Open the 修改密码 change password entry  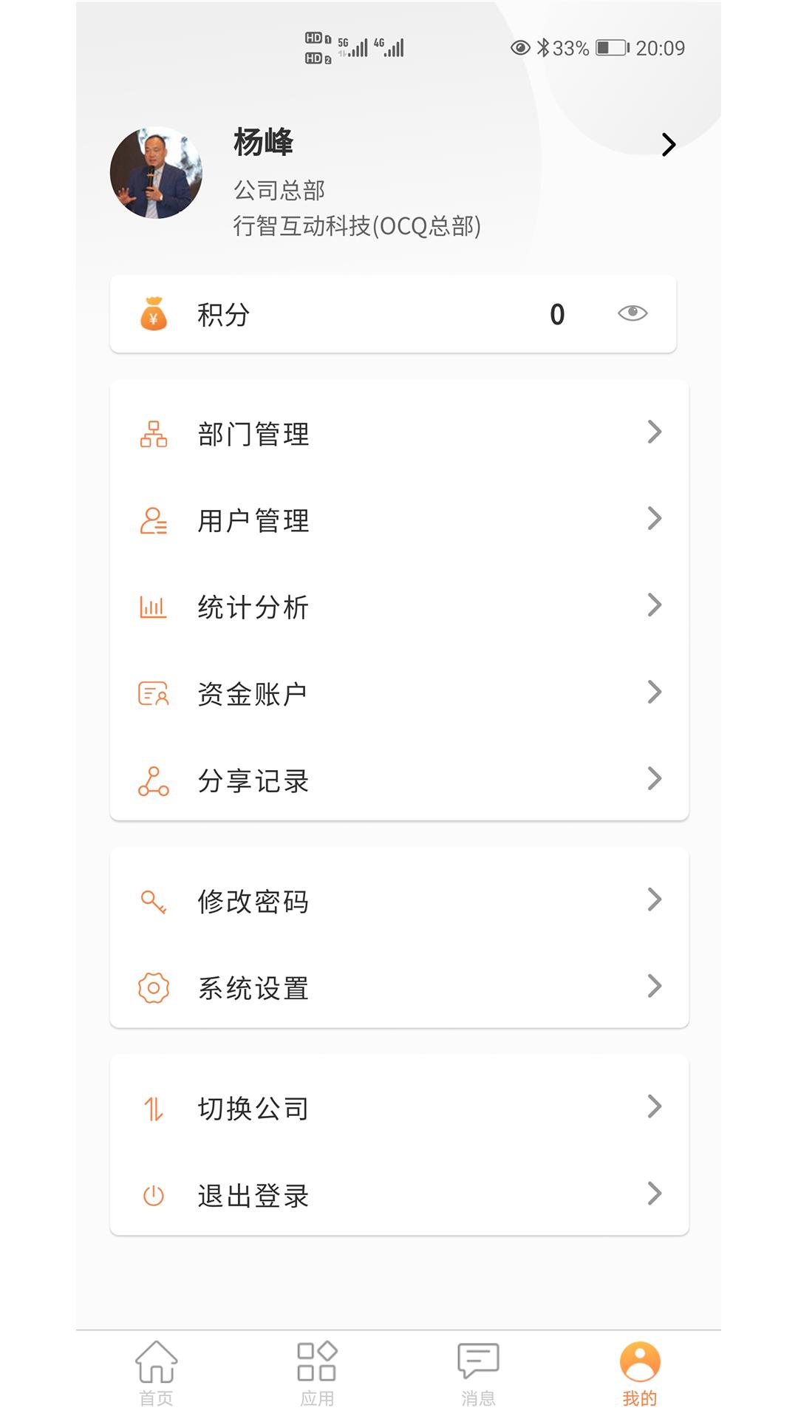pyautogui.click(x=253, y=902)
